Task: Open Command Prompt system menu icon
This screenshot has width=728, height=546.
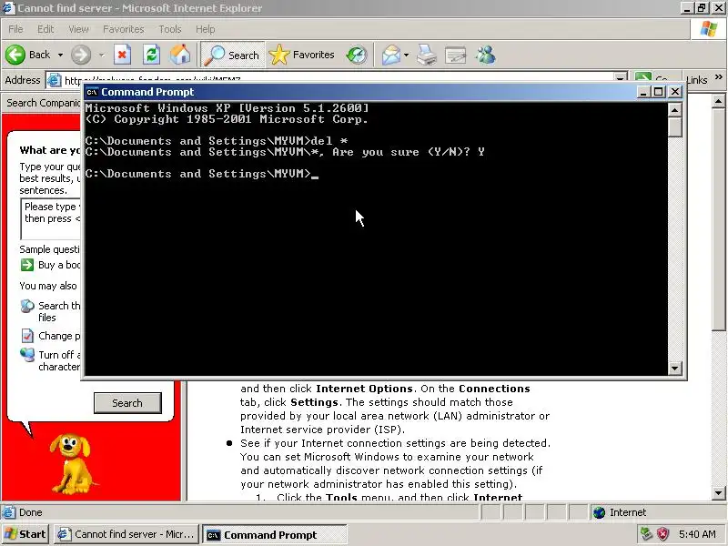Action: (x=92, y=92)
